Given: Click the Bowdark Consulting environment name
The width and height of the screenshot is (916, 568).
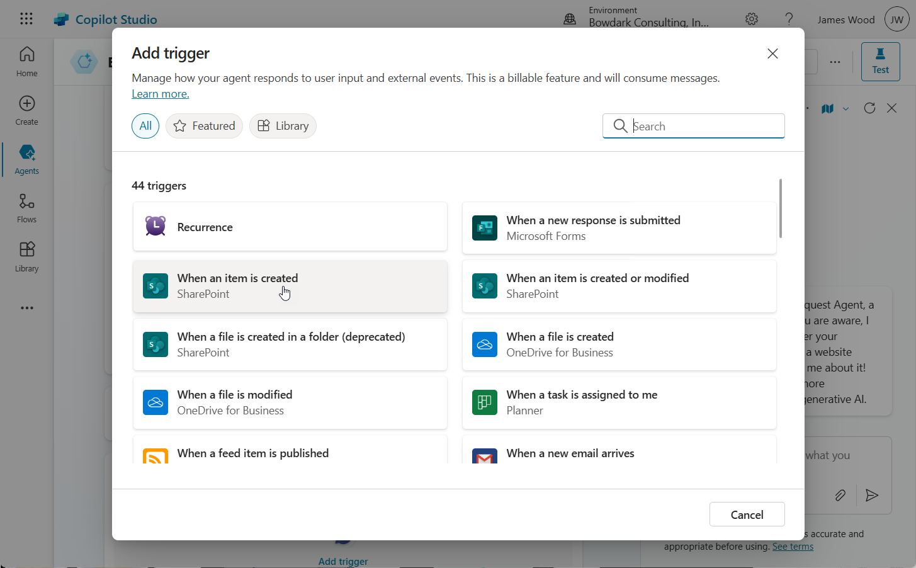Looking at the screenshot, I should 648,23.
